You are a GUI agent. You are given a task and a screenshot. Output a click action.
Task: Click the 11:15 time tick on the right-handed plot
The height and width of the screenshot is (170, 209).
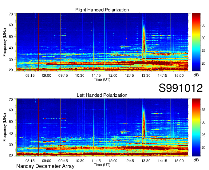(96, 75)
